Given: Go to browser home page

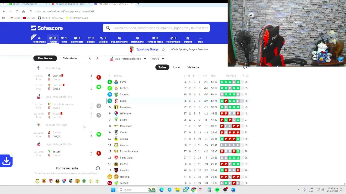Looking at the screenshot, I should click(x=24, y=11).
